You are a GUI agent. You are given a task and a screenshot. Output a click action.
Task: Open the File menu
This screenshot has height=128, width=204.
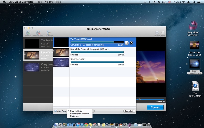(x=40, y=2)
